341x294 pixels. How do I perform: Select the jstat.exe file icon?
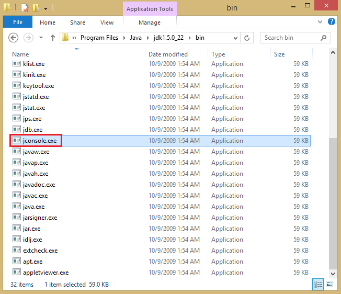(x=17, y=107)
